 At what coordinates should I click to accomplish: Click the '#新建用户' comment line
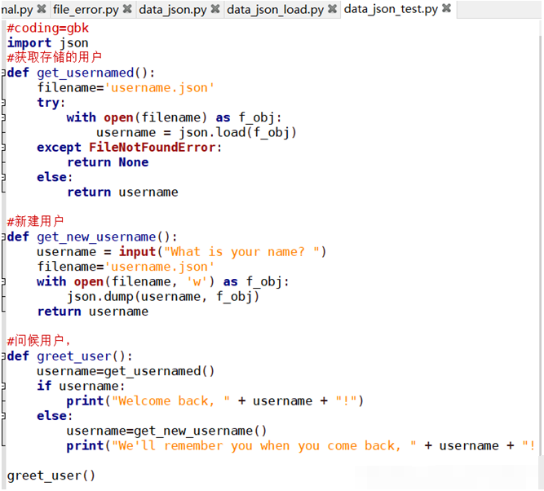coord(35,221)
